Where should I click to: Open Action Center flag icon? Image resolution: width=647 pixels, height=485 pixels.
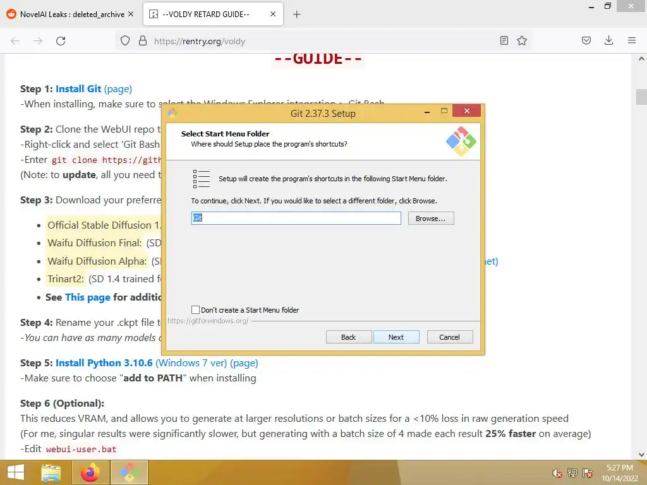pyautogui.click(x=588, y=473)
